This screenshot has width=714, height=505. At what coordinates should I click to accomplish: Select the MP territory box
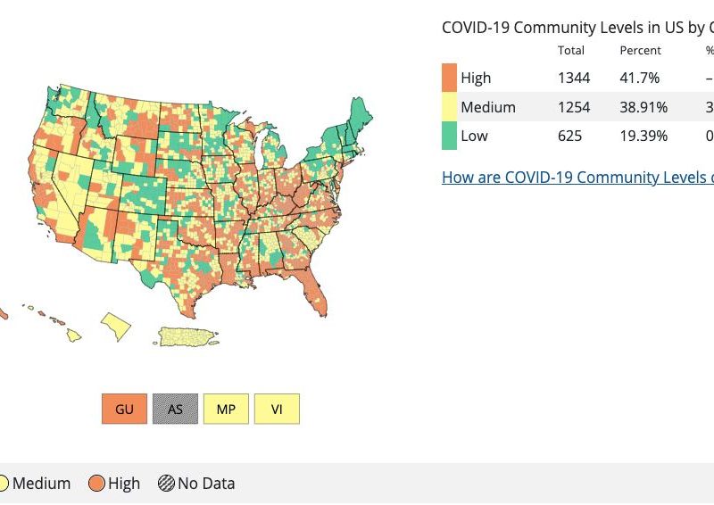pos(226,409)
